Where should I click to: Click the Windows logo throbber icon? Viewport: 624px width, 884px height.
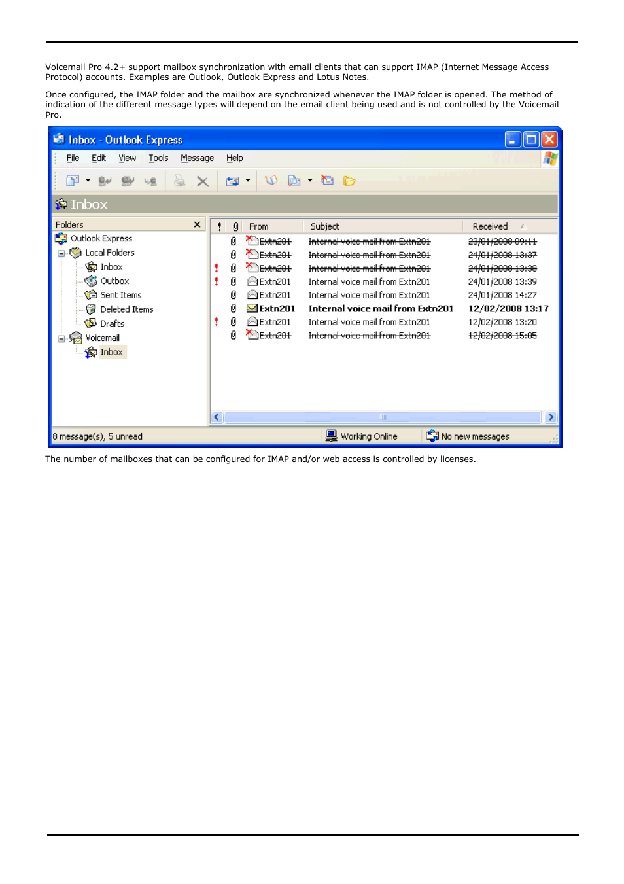(x=550, y=158)
